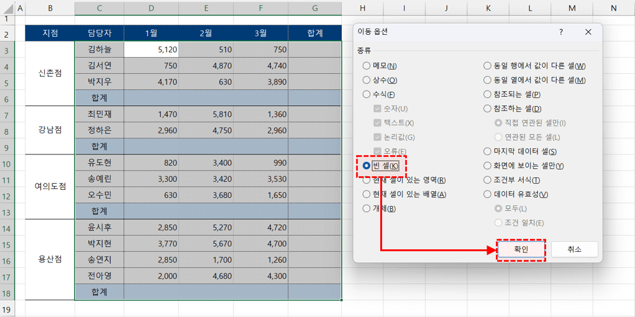The height and width of the screenshot is (317, 635).
Task: Select 직접 연관된 셀만(I) sub-option
Action: coord(530,122)
